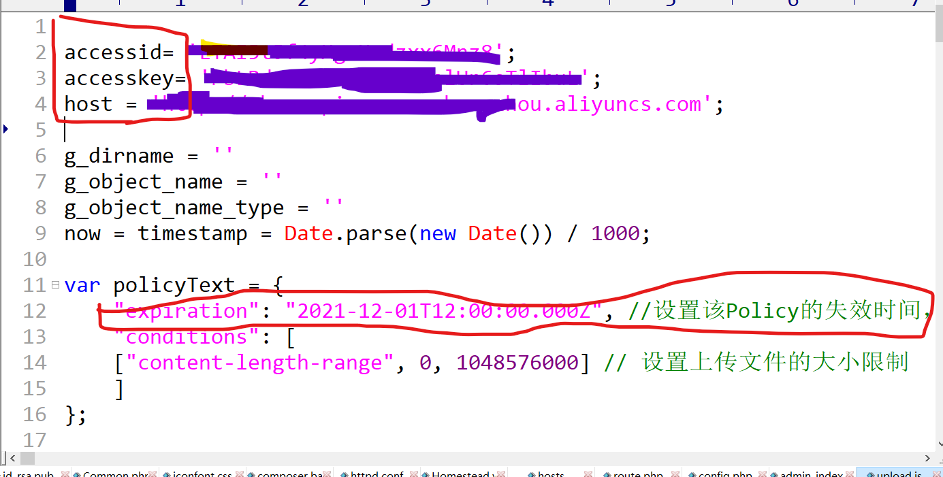
Task: Click the '设置该Policy的失效时间' comment on line 12
Action: coord(786,311)
